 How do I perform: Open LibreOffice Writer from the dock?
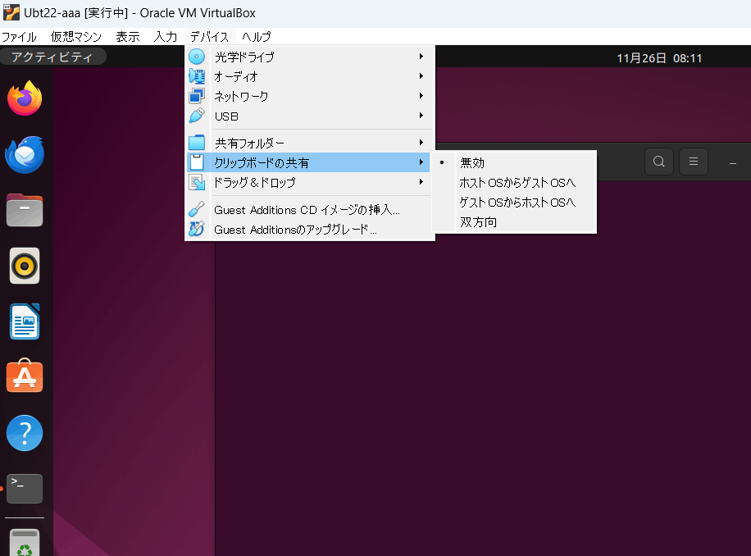click(25, 321)
